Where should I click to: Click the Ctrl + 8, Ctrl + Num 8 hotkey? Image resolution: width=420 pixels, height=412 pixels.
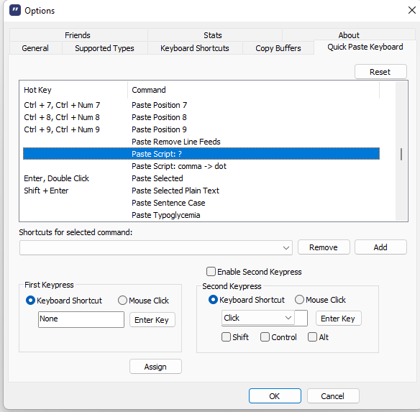pos(62,117)
